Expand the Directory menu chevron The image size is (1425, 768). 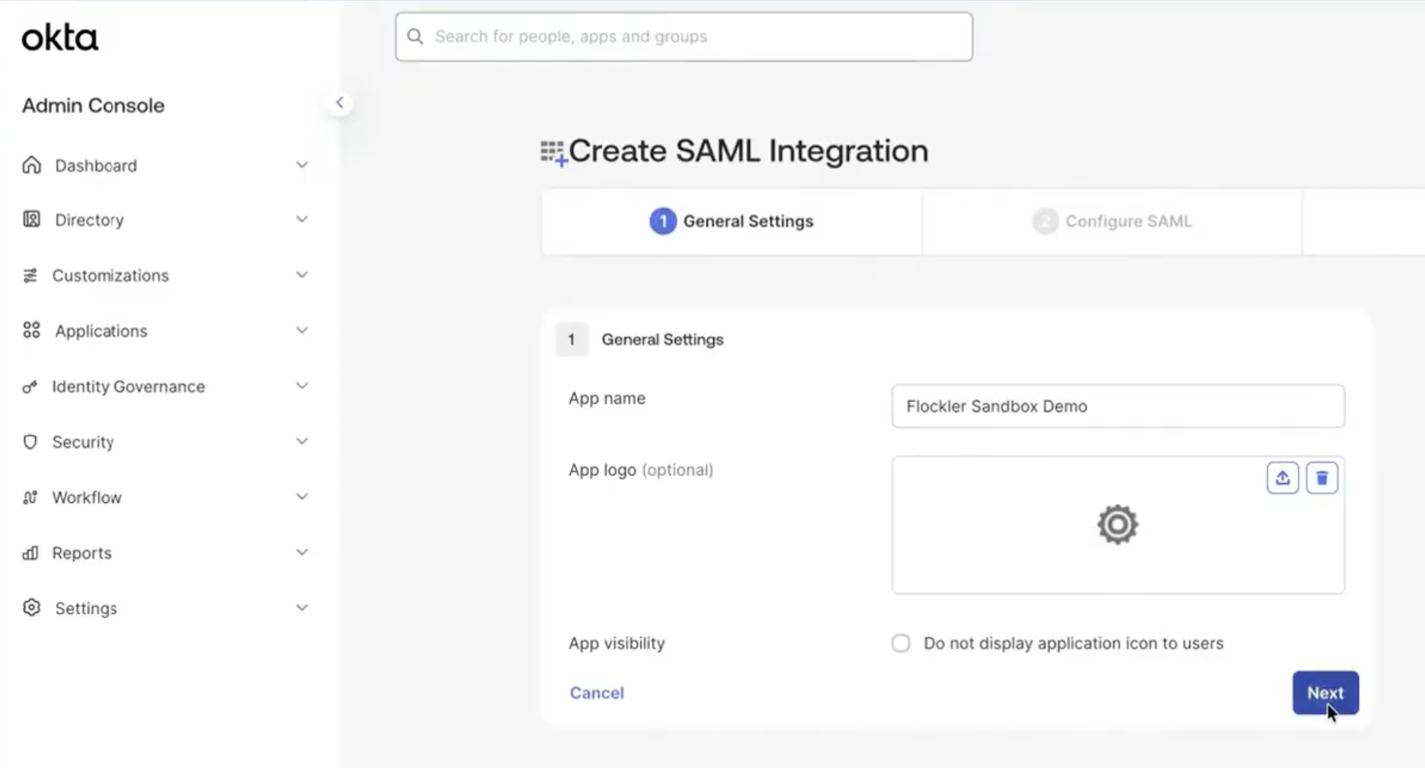[x=303, y=219]
